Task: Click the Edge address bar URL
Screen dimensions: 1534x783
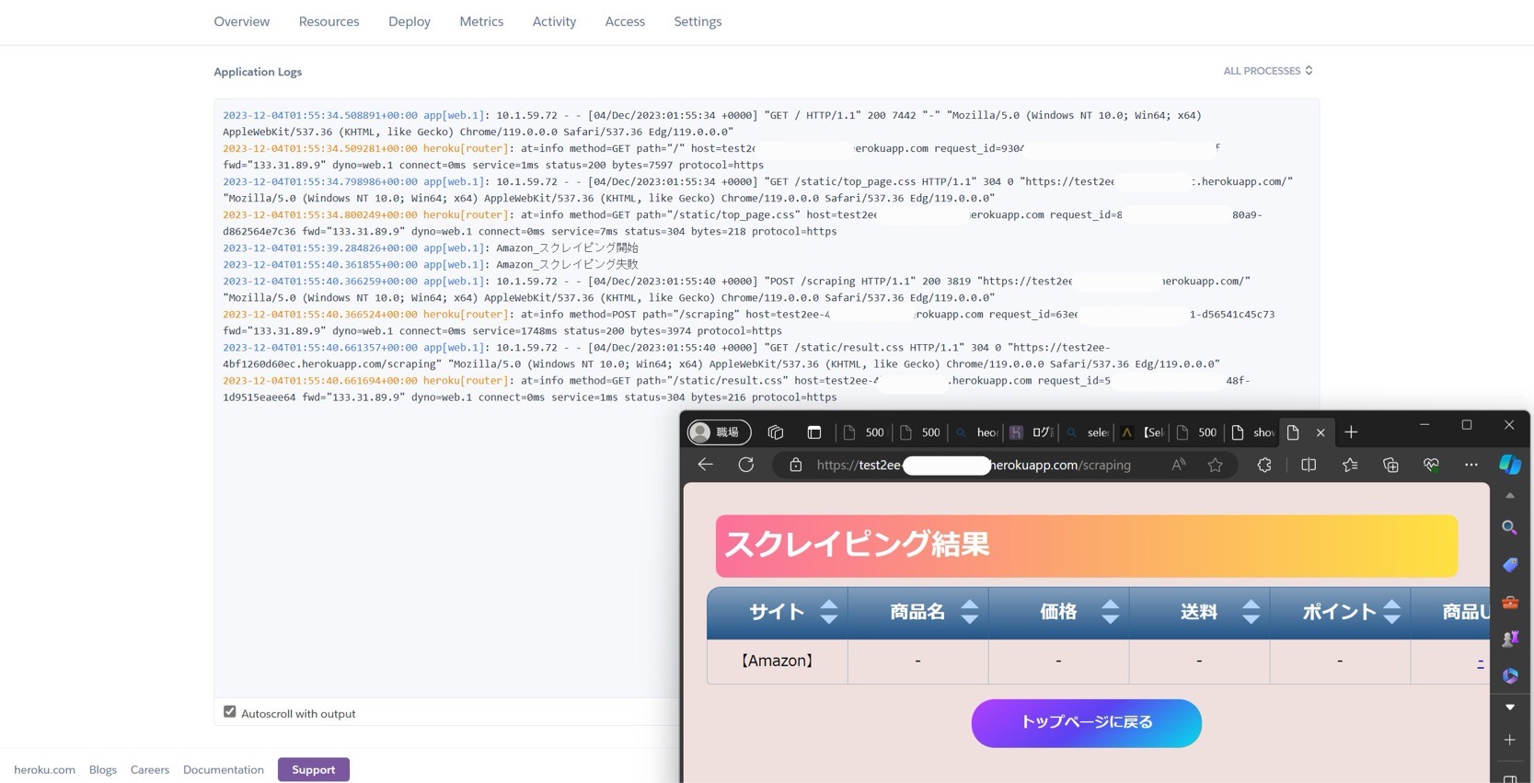Action: point(974,465)
